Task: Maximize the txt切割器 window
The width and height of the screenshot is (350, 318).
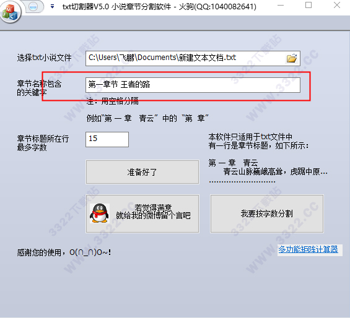Action: pyautogui.click(x=308, y=6)
